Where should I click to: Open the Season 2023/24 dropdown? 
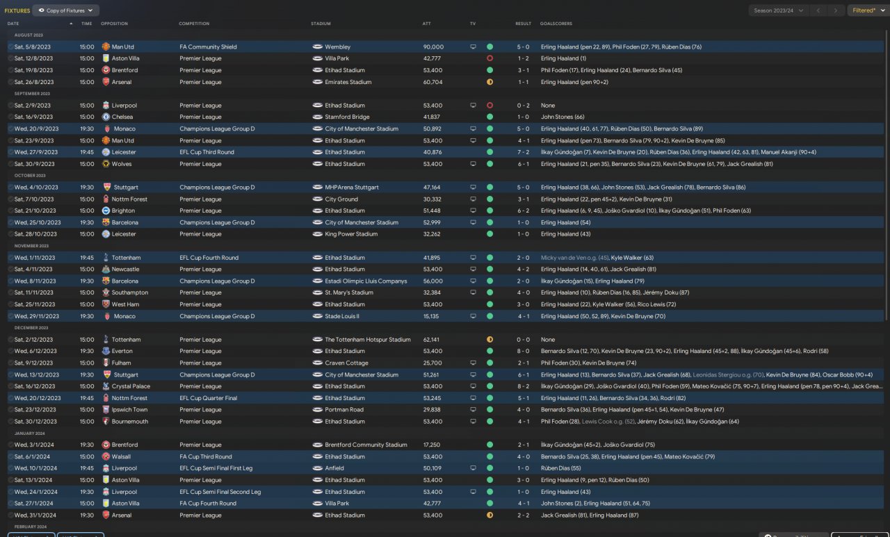[x=779, y=10]
